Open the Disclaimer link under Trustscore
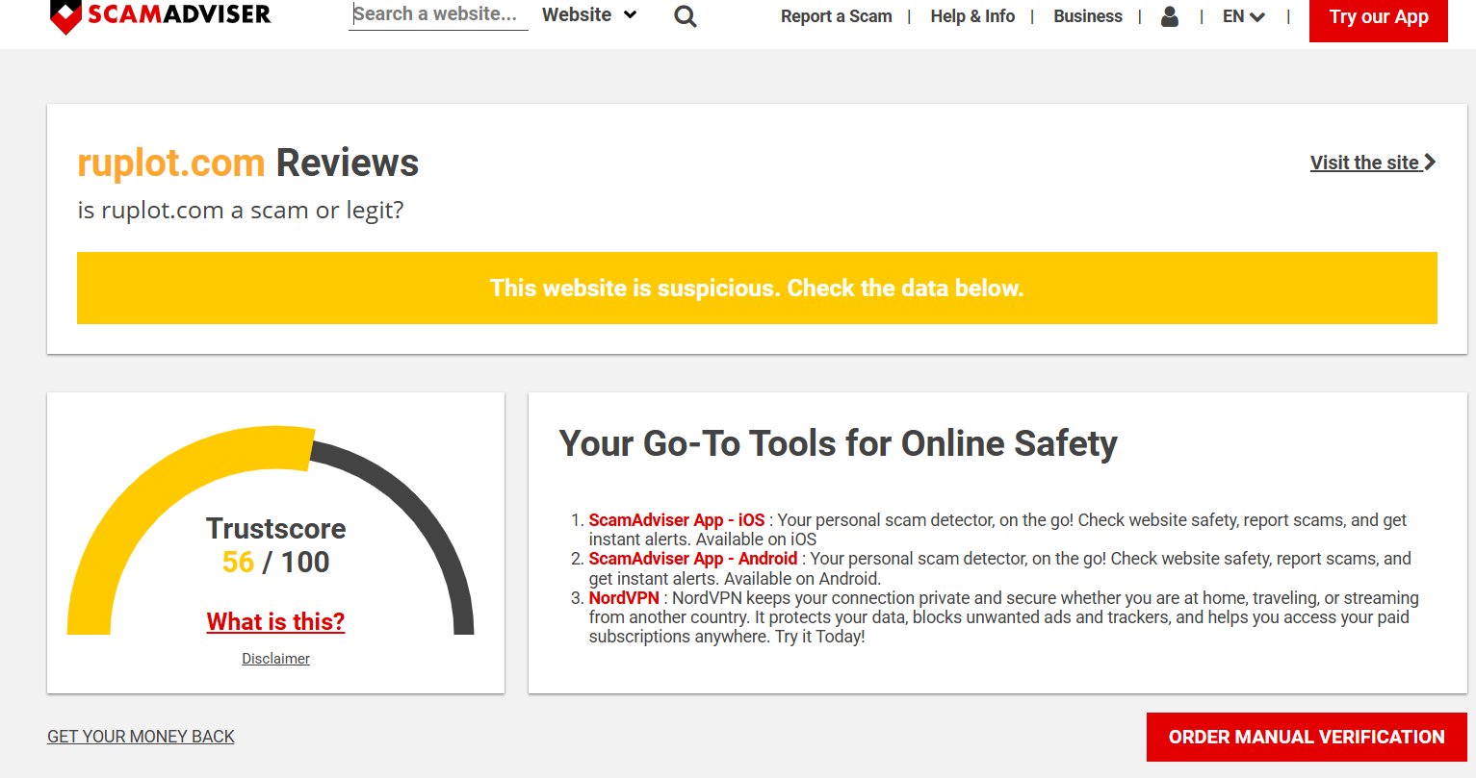This screenshot has width=1476, height=778. pyautogui.click(x=275, y=659)
